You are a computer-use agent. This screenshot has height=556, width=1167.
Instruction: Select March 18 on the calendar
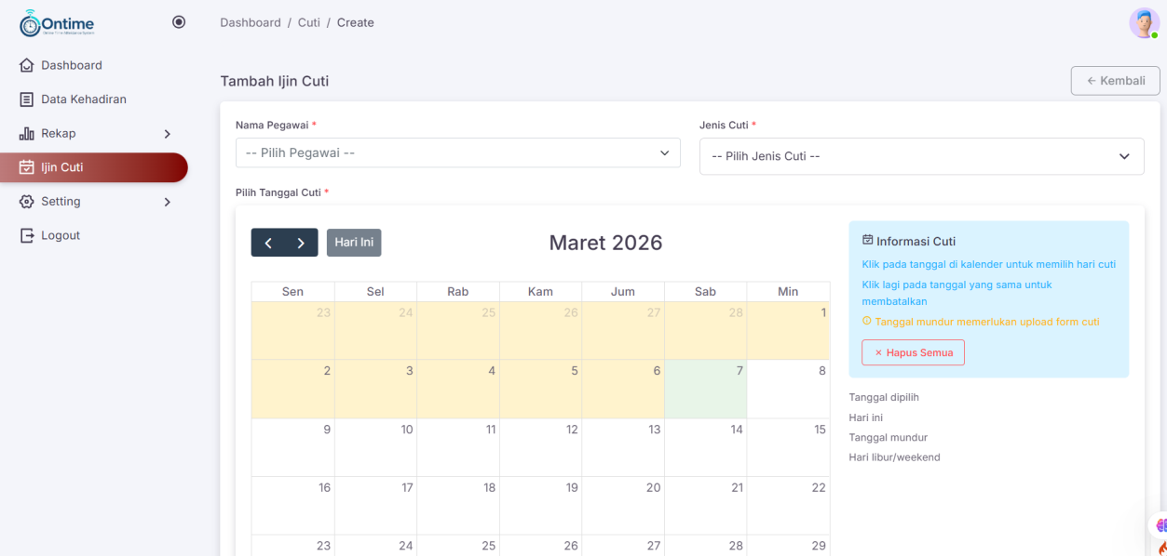458,505
